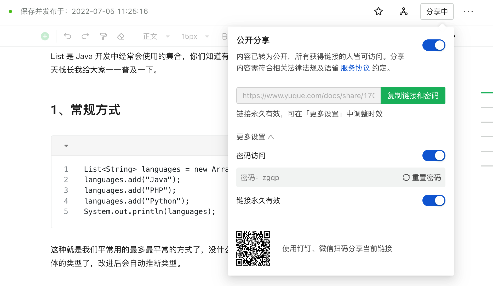Viewport: 493px width, 286px height.
Task: Click the green insert plus icon
Action: pyautogui.click(x=45, y=36)
